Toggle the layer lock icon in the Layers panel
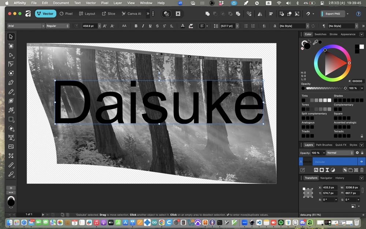 [x=362, y=152]
